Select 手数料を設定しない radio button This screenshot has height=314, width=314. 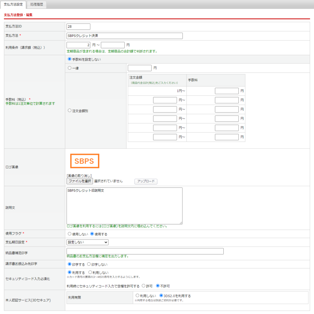[x=69, y=59]
